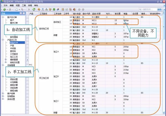Click the 前设置 column header
Image resolution: width=166 pixels, height=116 pixels.
click(118, 14)
